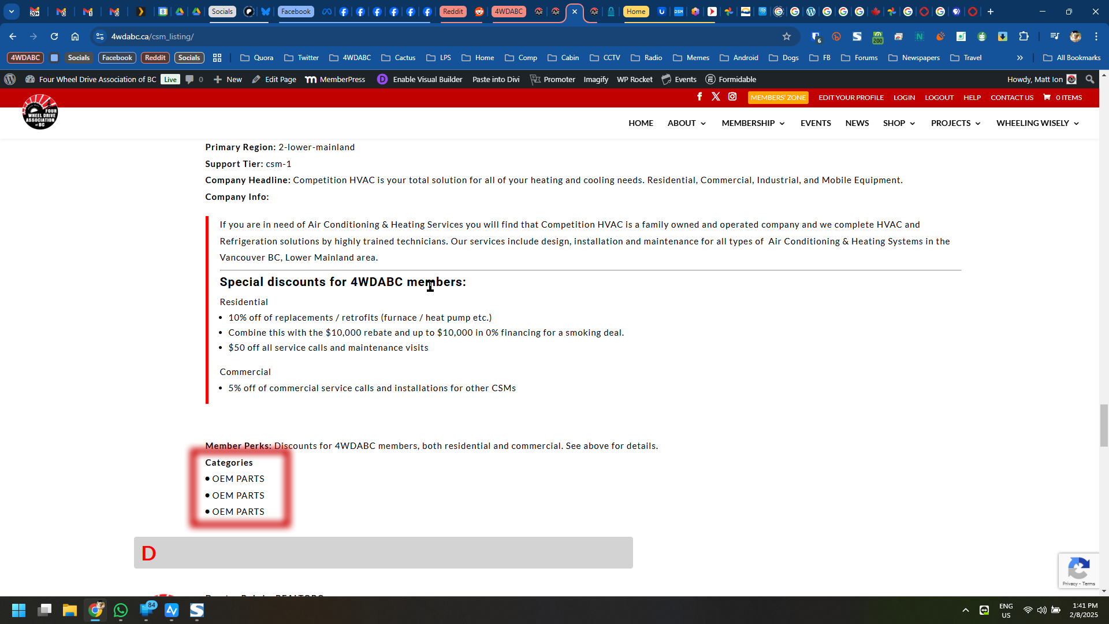Click the Members' Zone button
This screenshot has height=624, width=1109.
777,98
